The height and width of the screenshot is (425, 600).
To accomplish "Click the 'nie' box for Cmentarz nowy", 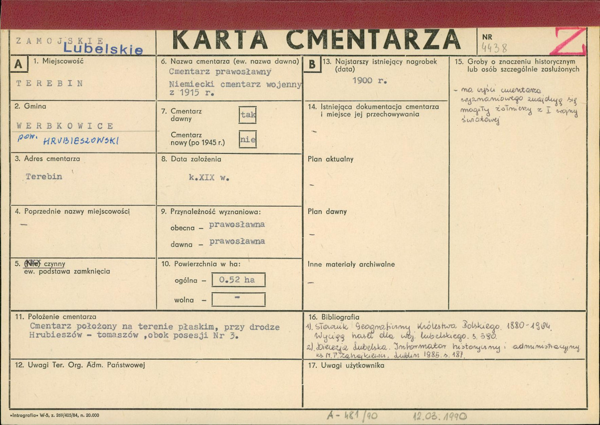I will coord(248,139).
